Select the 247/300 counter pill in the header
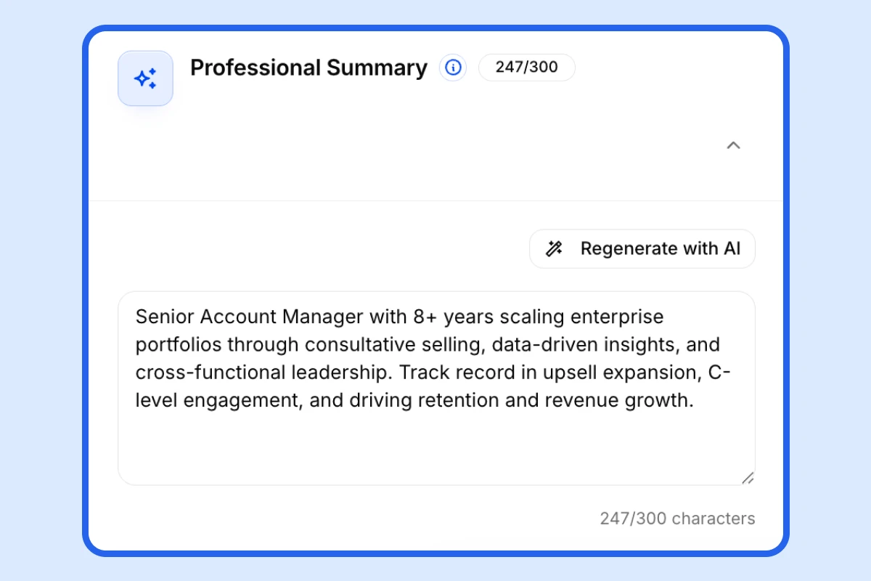Screen dimensions: 871x581 pos(527,68)
